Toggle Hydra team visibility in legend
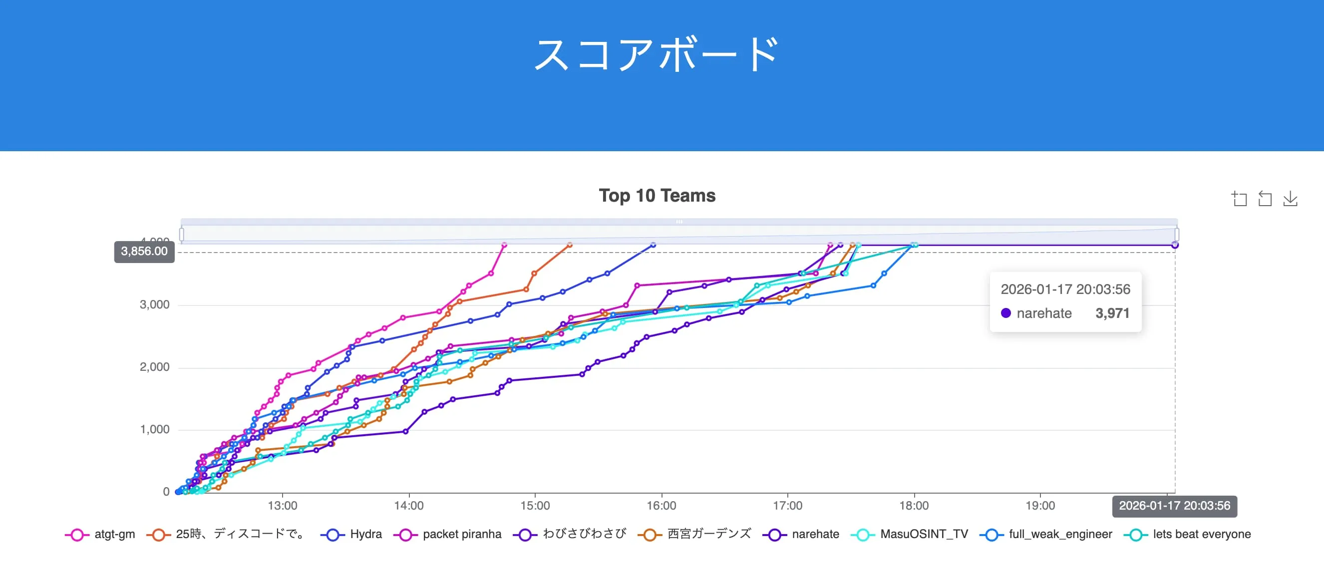The width and height of the screenshot is (1324, 570). [351, 535]
